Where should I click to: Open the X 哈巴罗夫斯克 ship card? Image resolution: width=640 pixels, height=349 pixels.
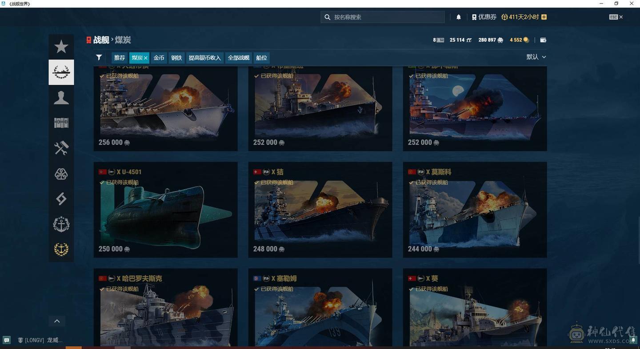point(165,307)
